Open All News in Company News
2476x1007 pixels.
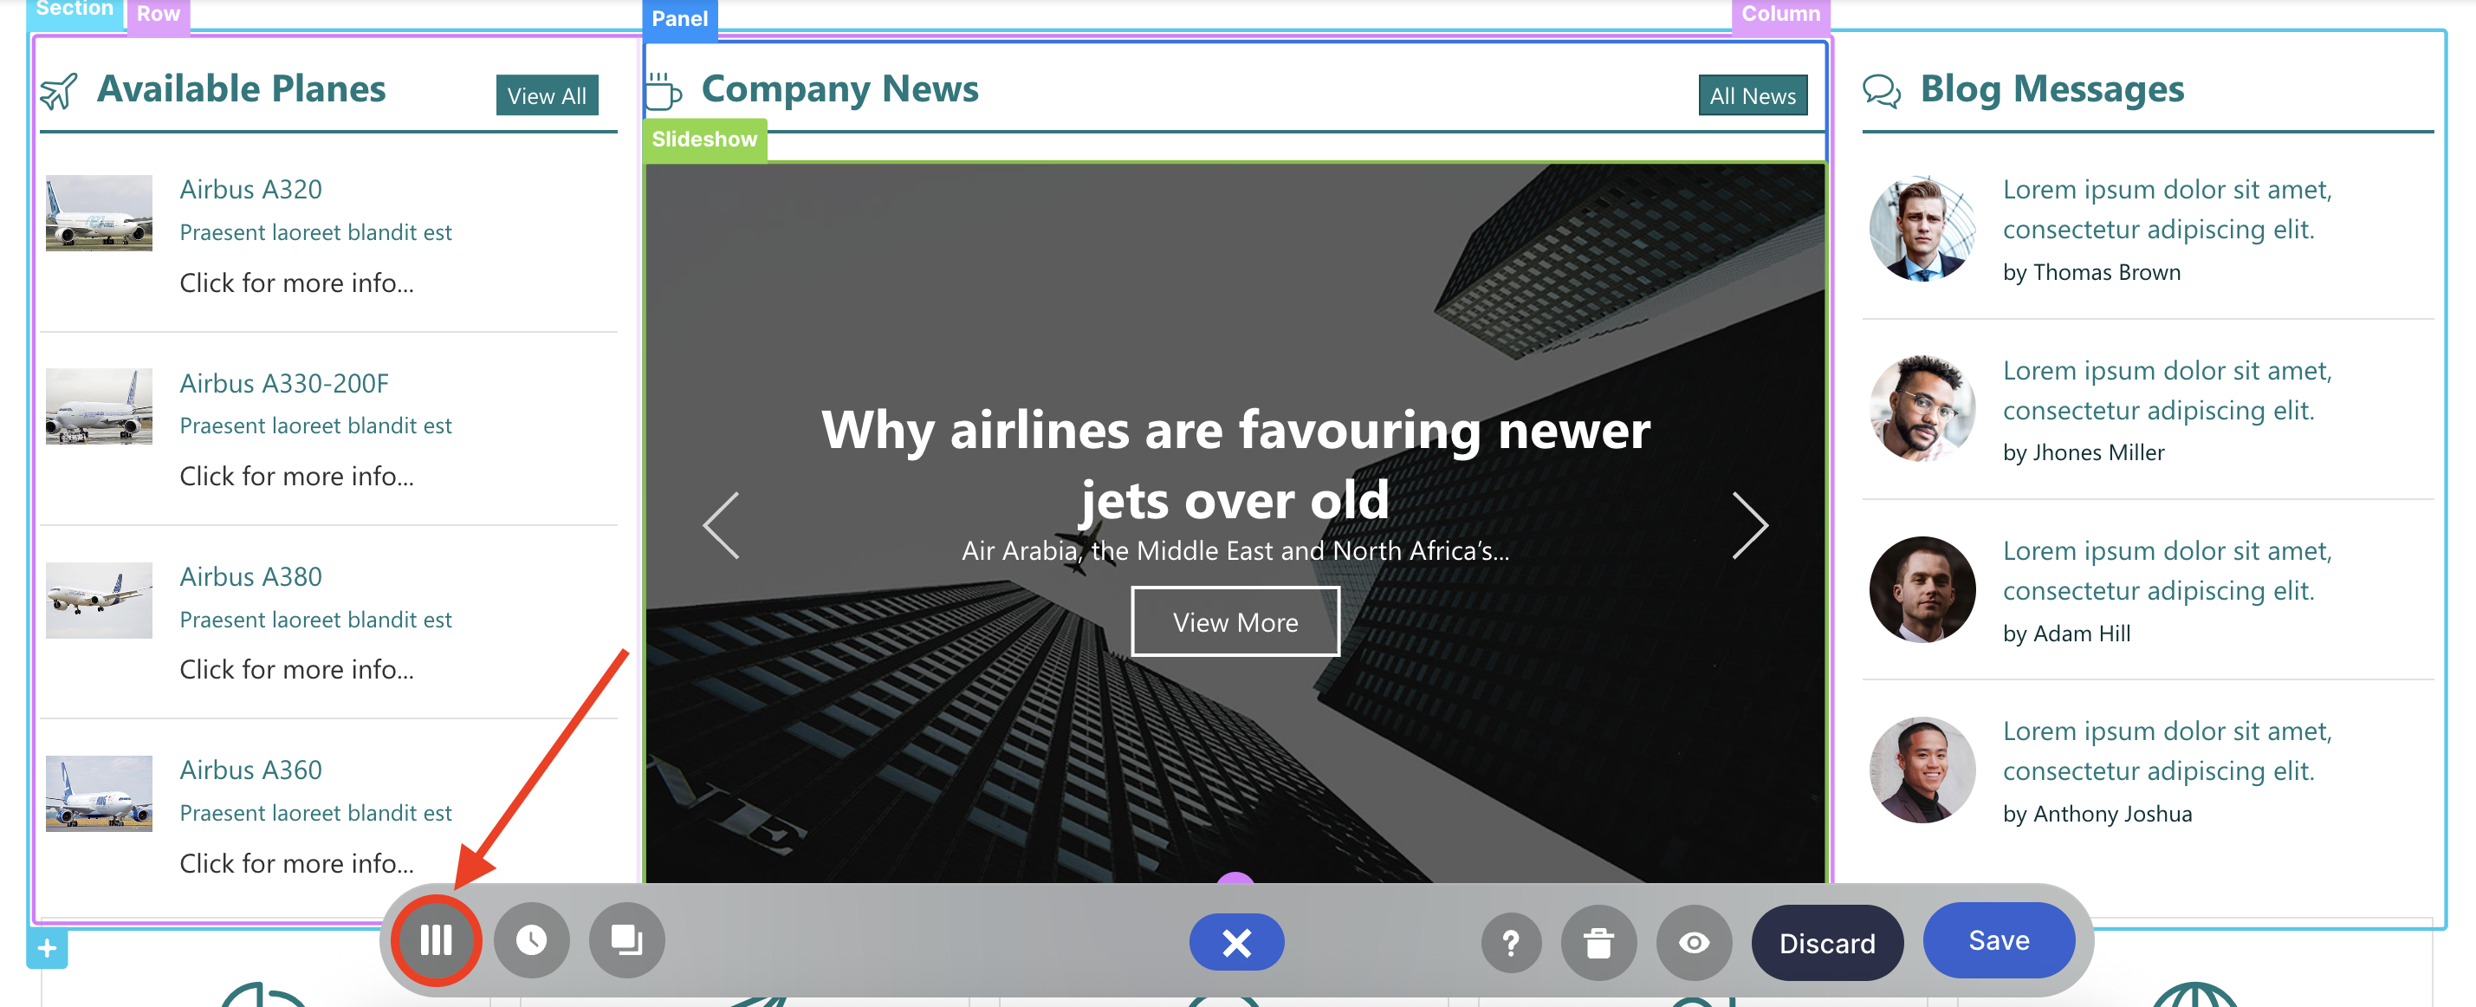click(1753, 95)
